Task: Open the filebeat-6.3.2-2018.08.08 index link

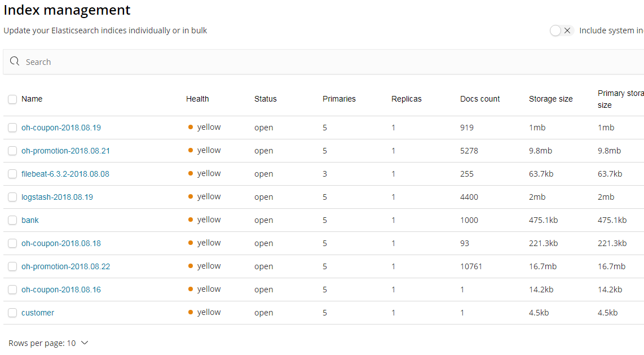Action: [x=65, y=174]
